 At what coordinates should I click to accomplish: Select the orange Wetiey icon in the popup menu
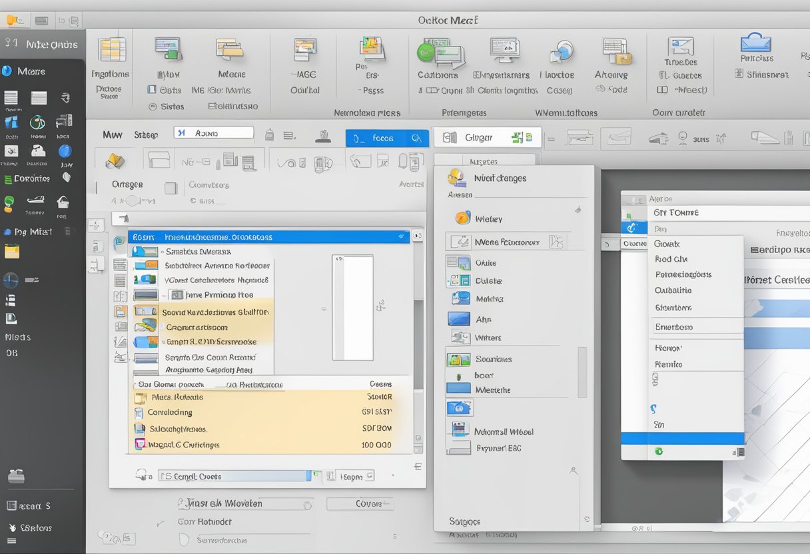point(462,218)
